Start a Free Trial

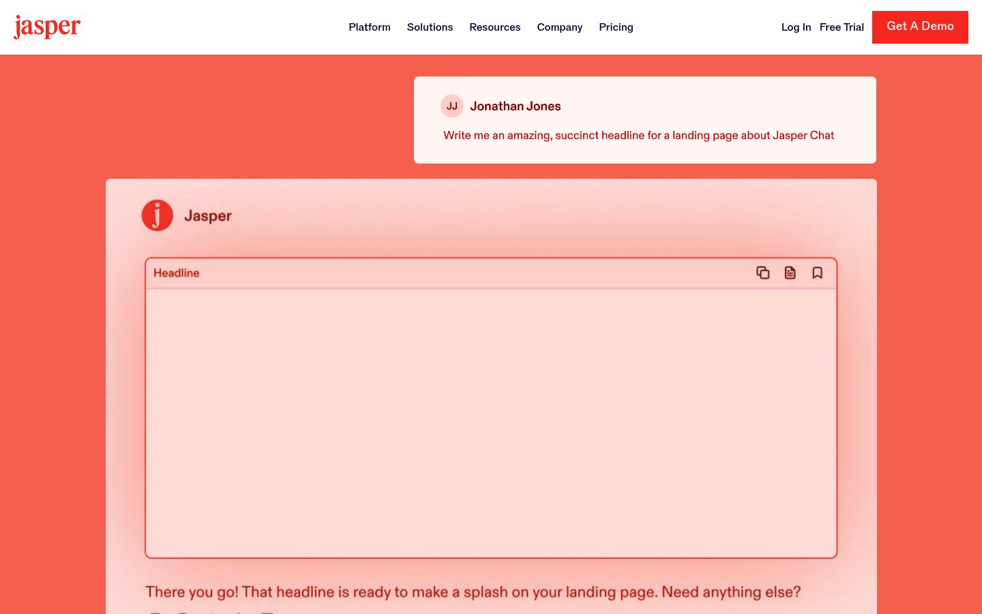coord(842,27)
